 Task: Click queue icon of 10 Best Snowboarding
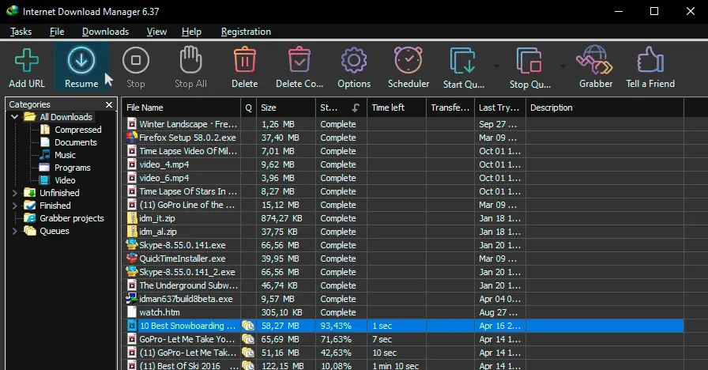coord(248,326)
